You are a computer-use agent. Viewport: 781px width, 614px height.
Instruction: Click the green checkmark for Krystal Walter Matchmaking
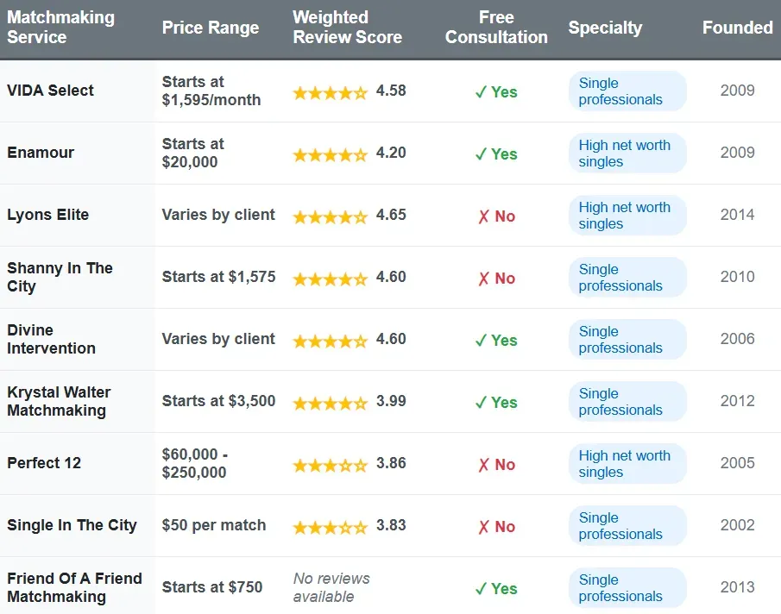point(481,403)
